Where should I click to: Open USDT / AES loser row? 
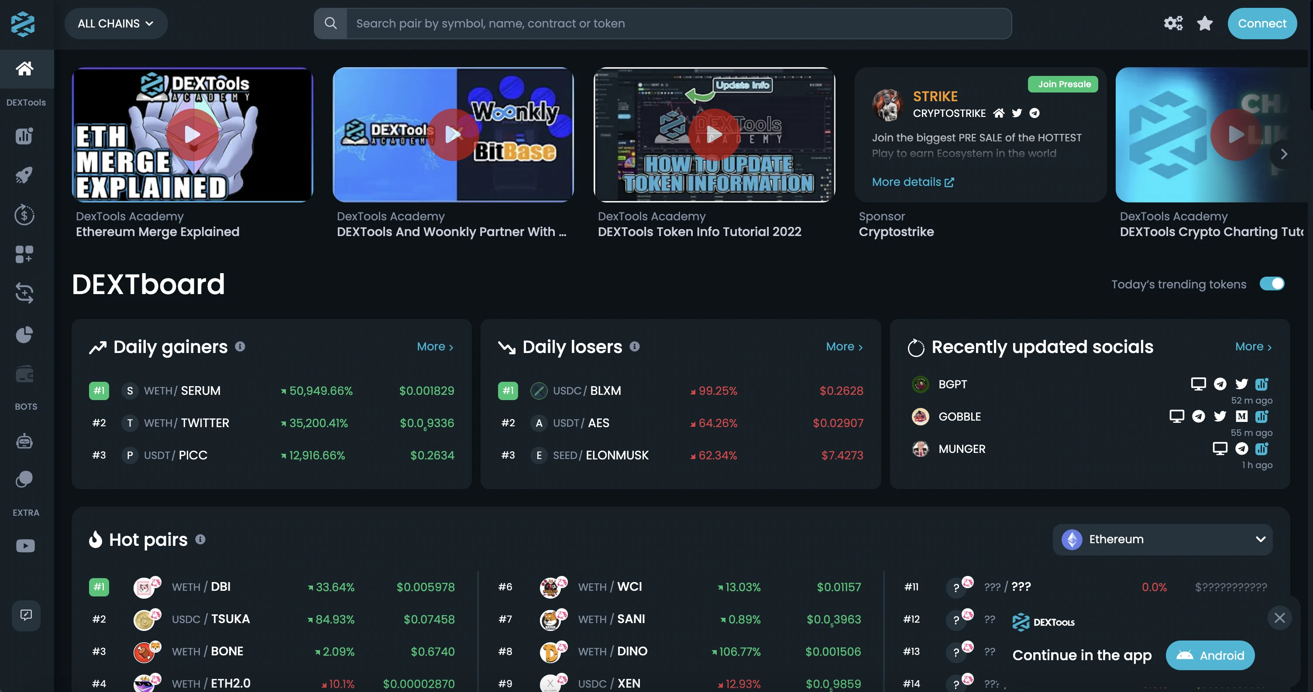[681, 423]
